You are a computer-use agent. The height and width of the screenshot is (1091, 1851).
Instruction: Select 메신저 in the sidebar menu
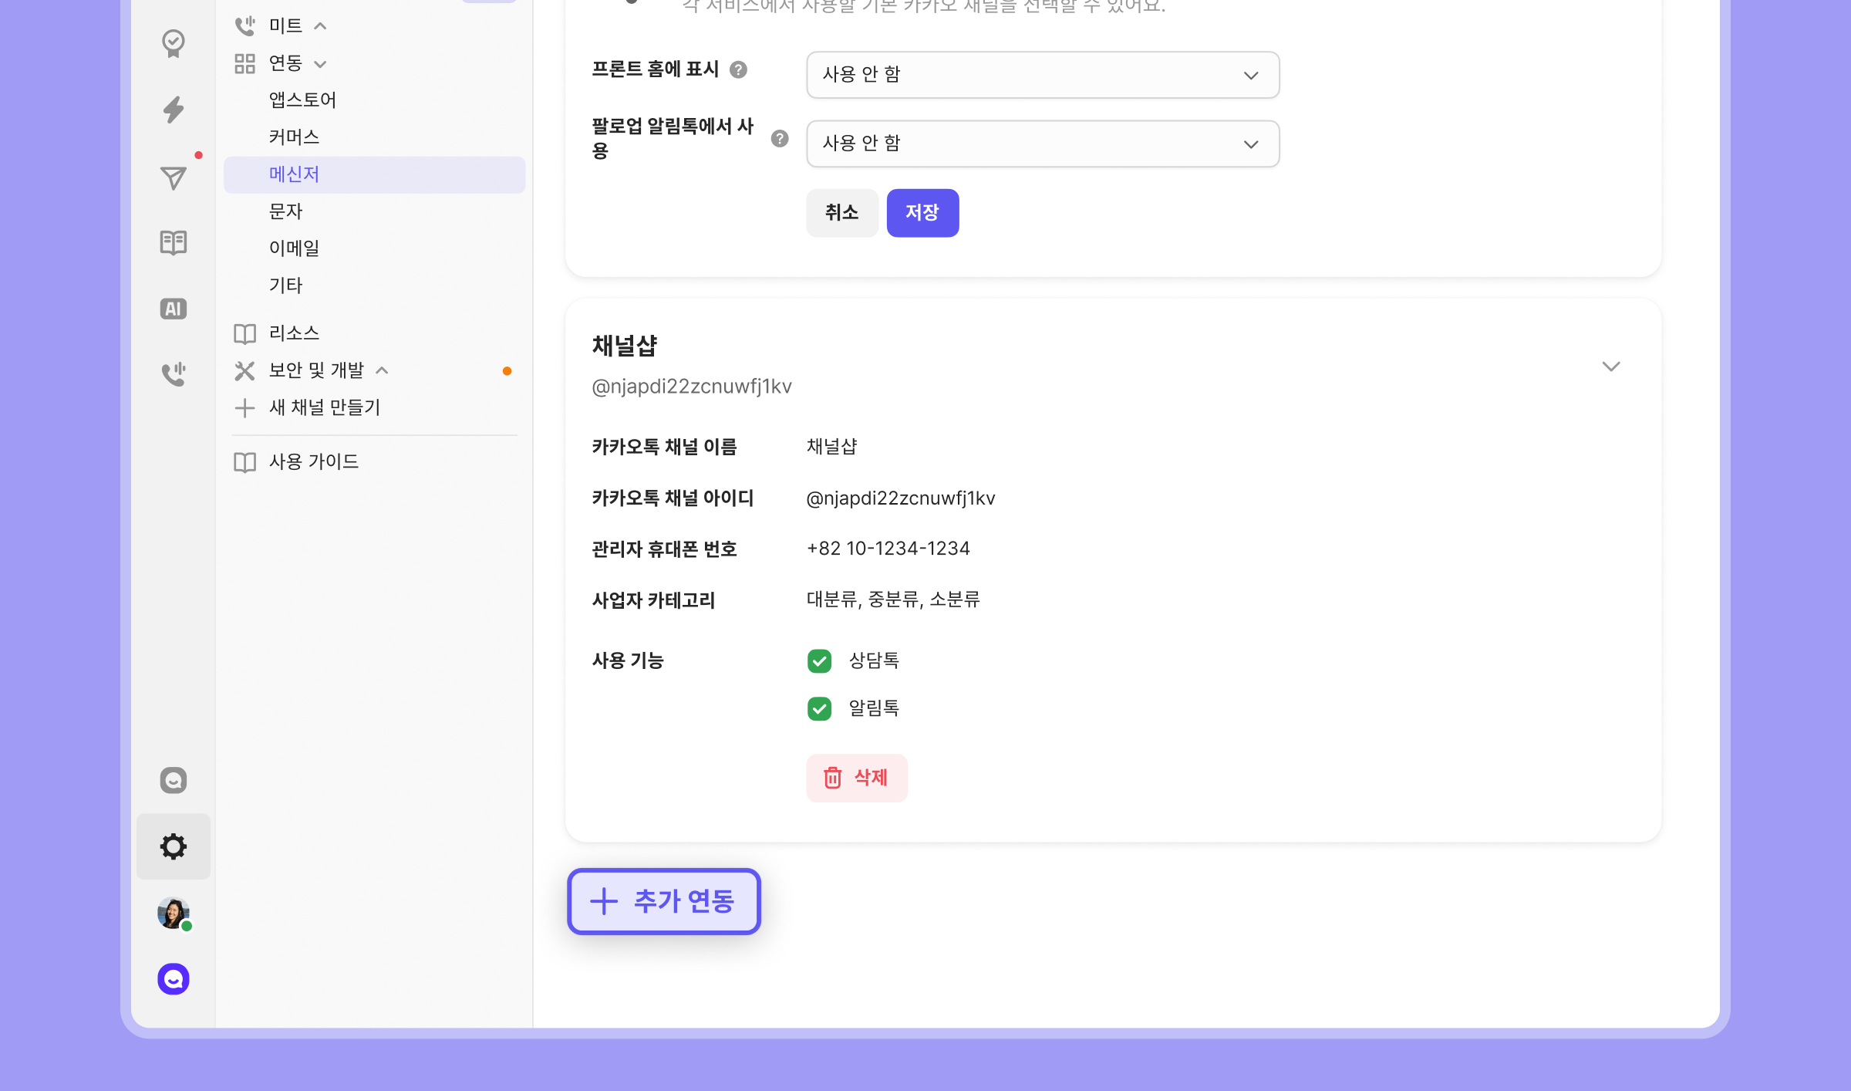click(x=294, y=174)
